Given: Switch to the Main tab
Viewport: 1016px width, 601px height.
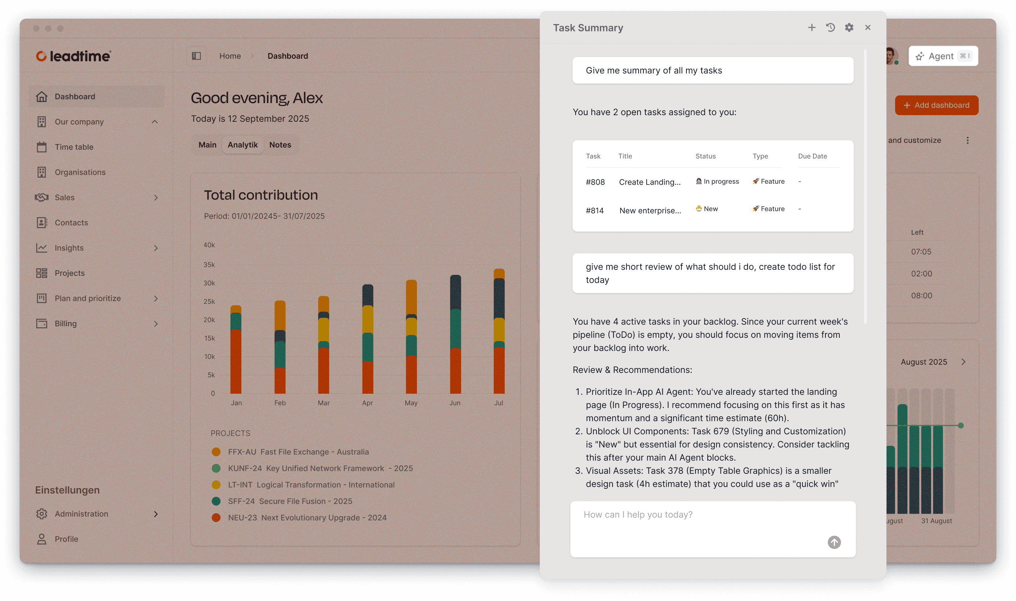Looking at the screenshot, I should 207,145.
